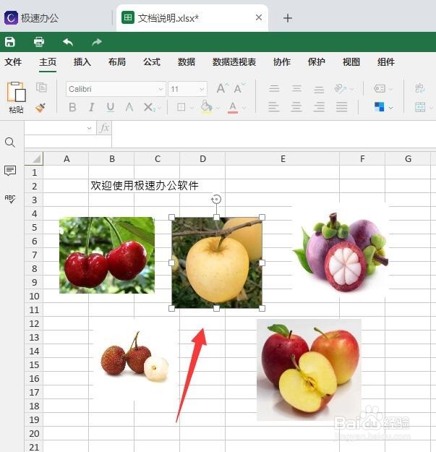The height and width of the screenshot is (452, 436).
Task: Click the mangosteen picture
Action: tap(341, 251)
